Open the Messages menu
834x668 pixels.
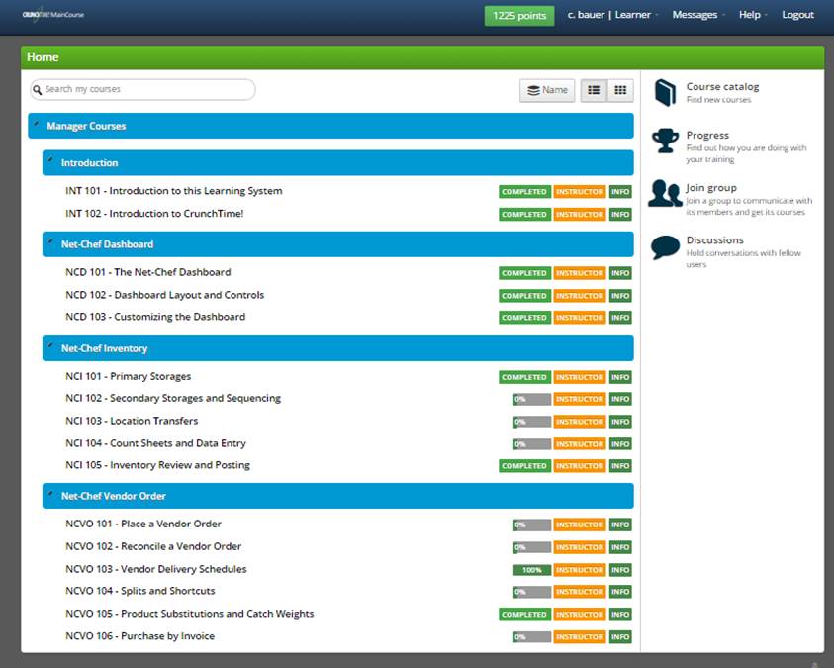(x=697, y=15)
